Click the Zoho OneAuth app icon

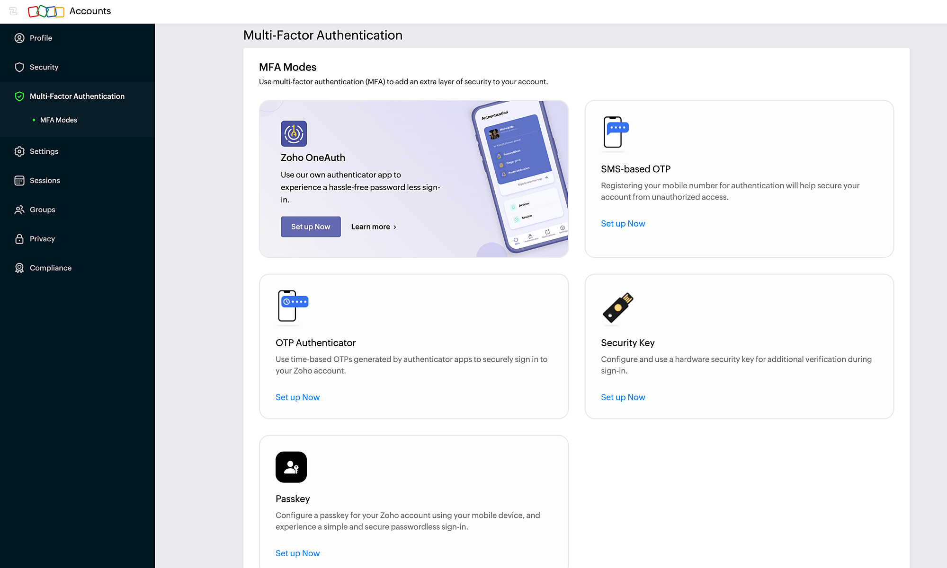click(294, 133)
